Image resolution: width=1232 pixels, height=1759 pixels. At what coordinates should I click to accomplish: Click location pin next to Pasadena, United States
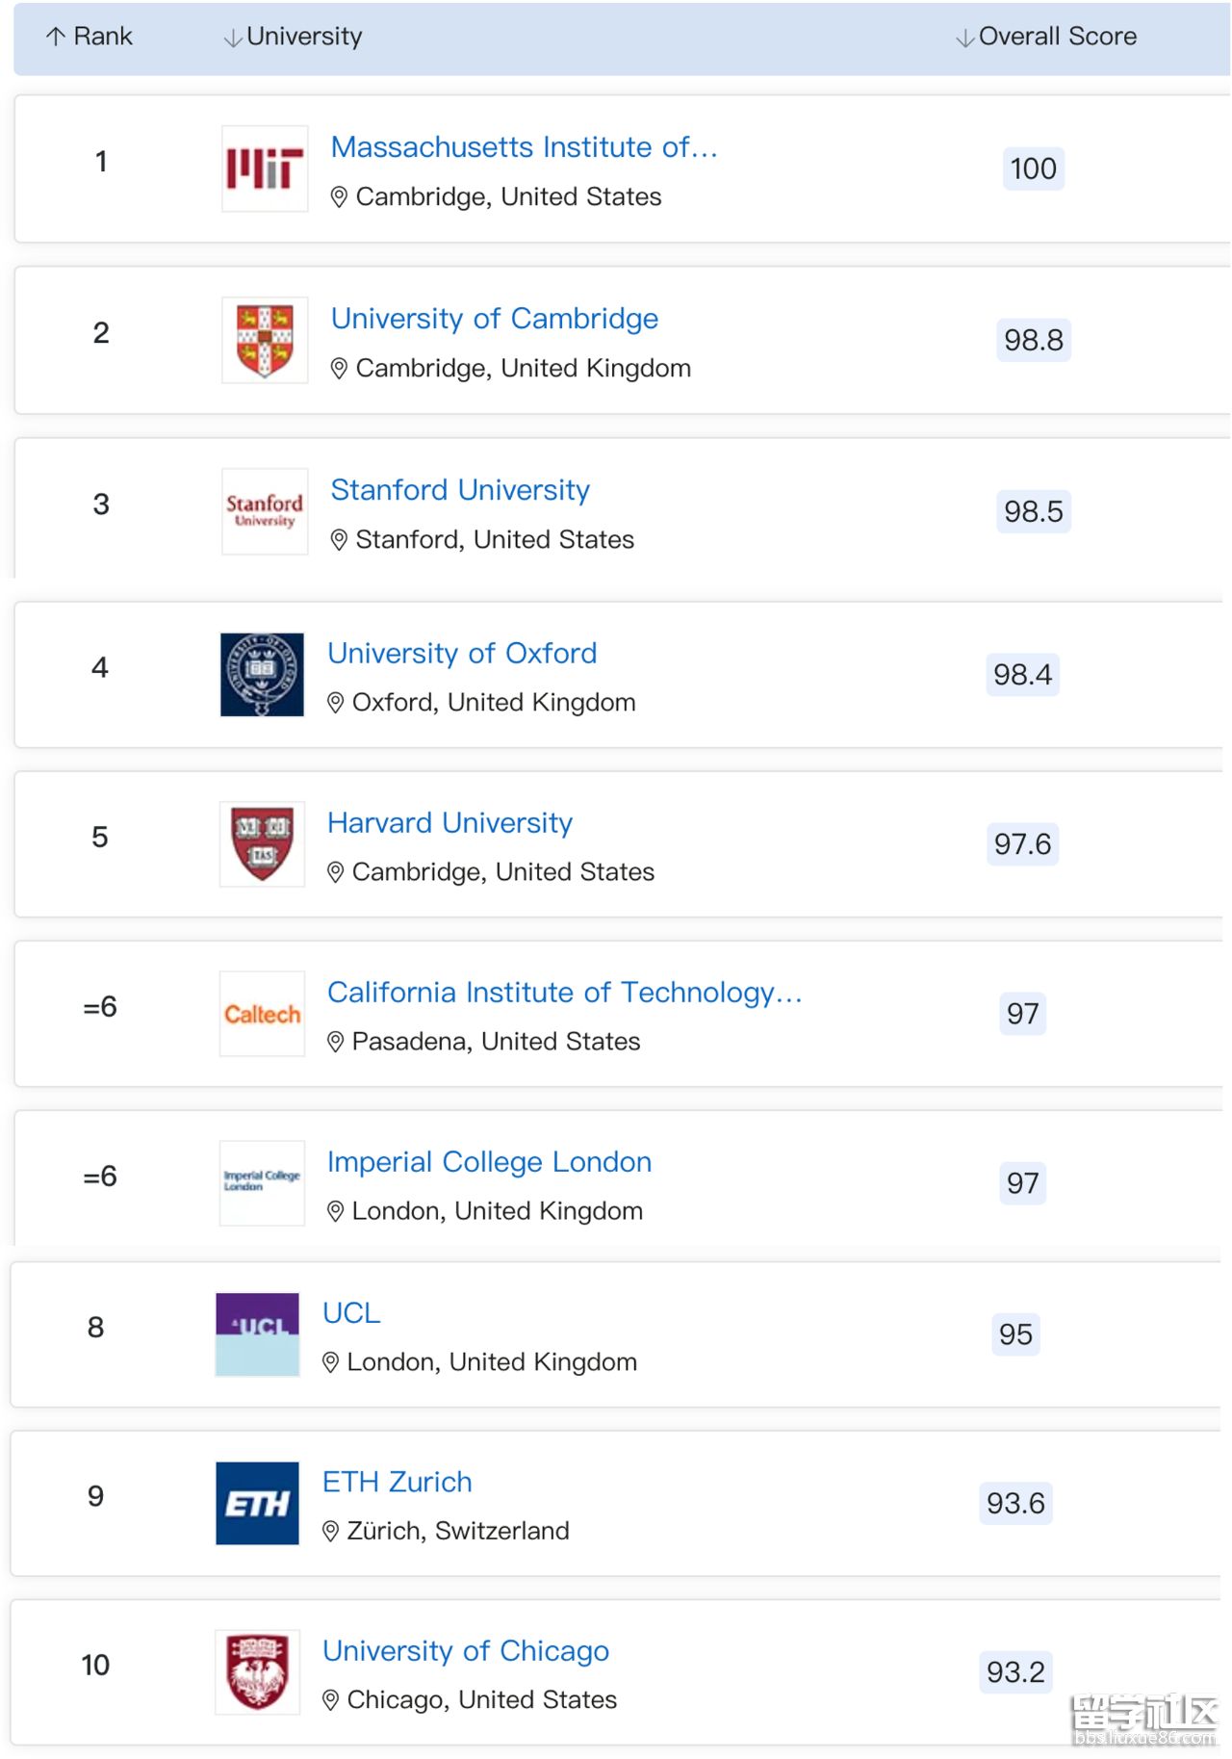pos(335,1042)
